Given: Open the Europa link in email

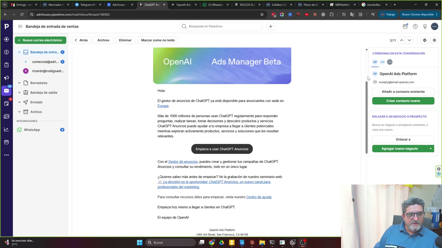Looking at the screenshot, I should click(163, 106).
